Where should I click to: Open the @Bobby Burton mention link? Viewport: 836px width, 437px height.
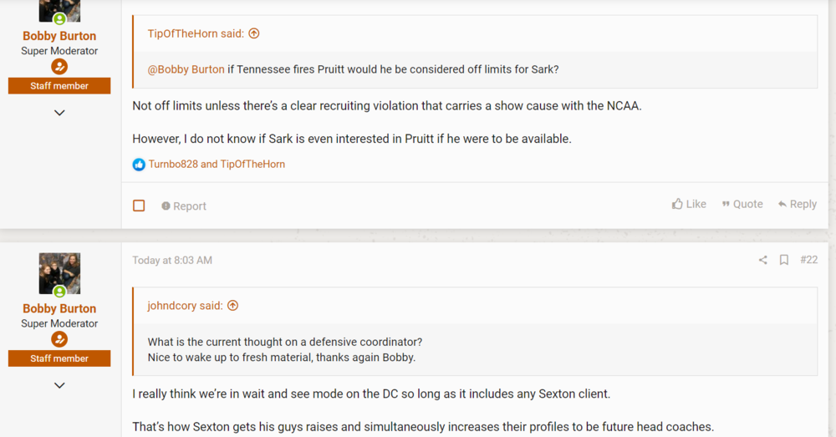click(x=186, y=69)
